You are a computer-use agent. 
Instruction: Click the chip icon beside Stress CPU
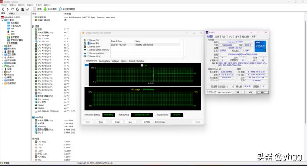[x=85, y=40]
